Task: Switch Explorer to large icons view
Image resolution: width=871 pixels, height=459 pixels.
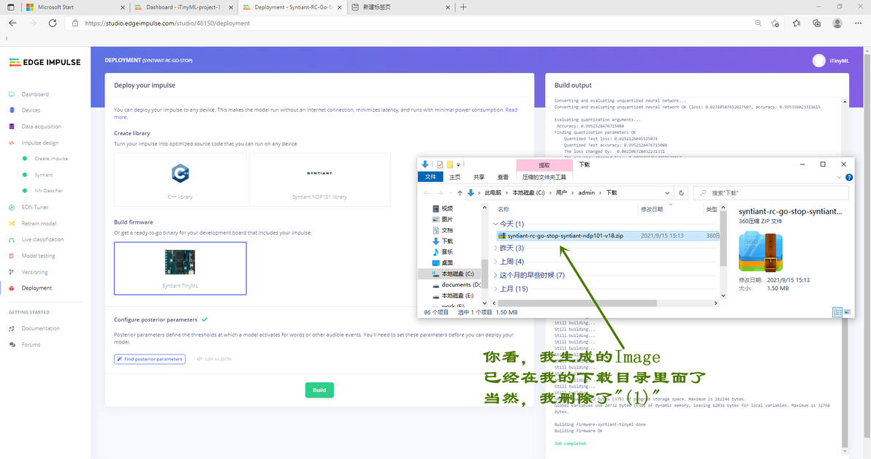Action: click(847, 312)
